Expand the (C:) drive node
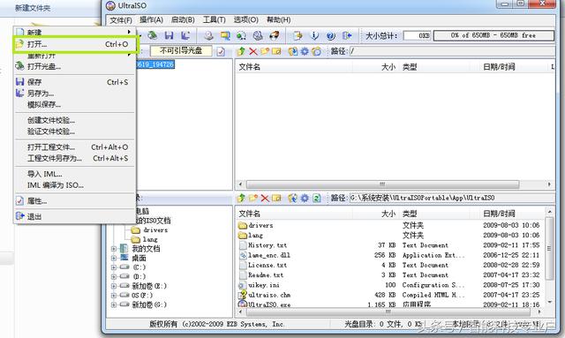The height and width of the screenshot is (338, 565). 114,267
